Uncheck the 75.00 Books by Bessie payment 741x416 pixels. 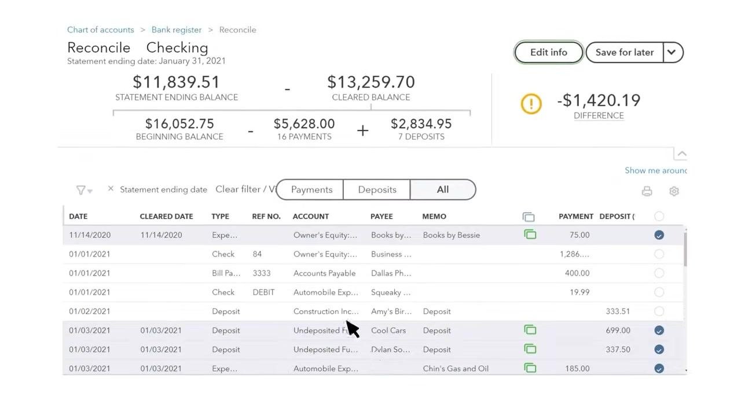[659, 235]
